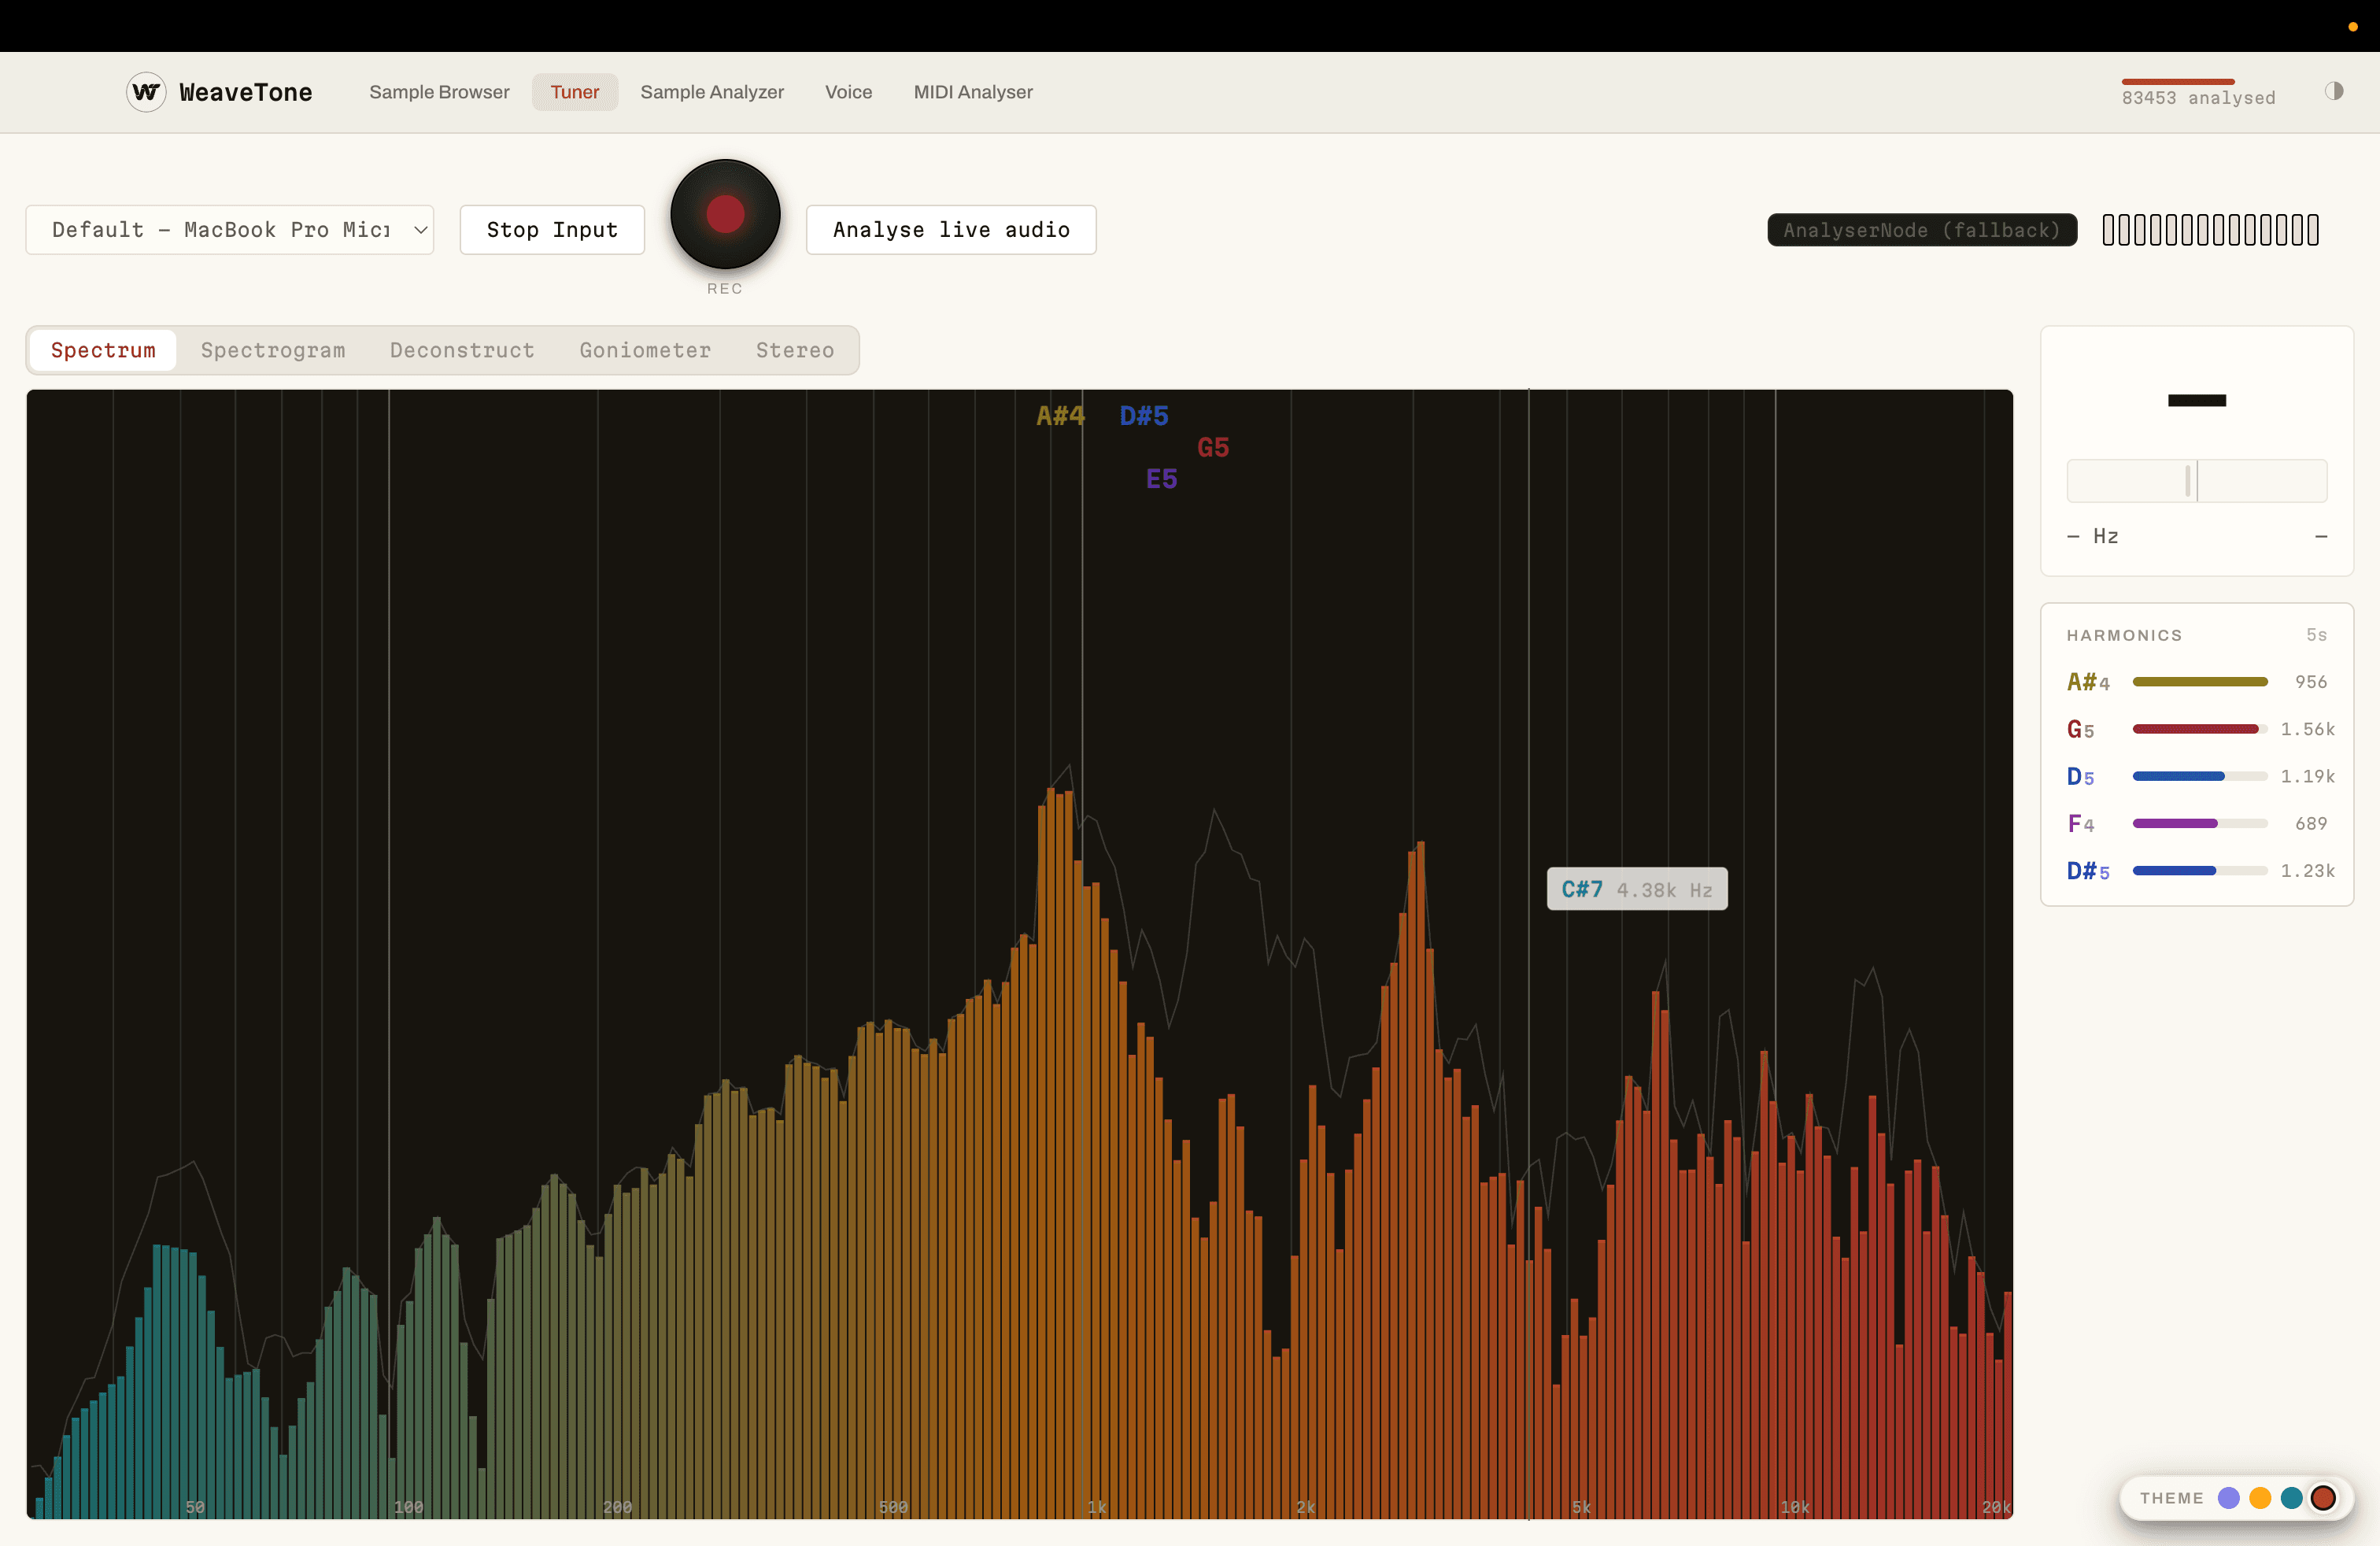Click the 956 frequency value
The width and height of the screenshot is (2380, 1546).
point(2311,682)
